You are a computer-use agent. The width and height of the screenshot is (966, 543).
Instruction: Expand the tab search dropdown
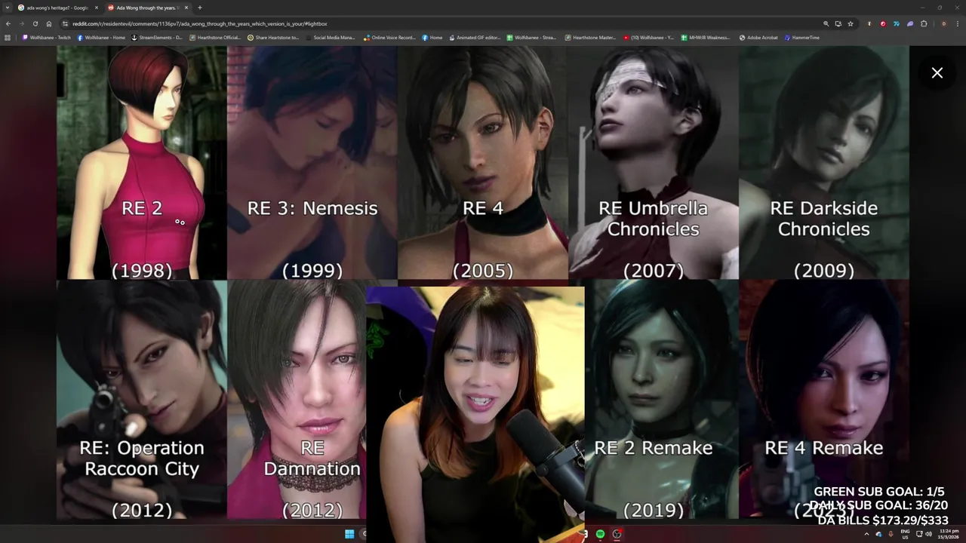click(8, 8)
